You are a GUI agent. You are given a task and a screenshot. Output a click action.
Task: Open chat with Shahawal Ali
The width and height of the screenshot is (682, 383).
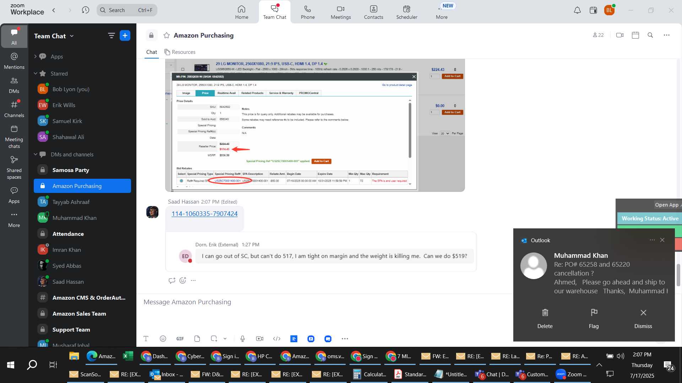click(x=82, y=137)
